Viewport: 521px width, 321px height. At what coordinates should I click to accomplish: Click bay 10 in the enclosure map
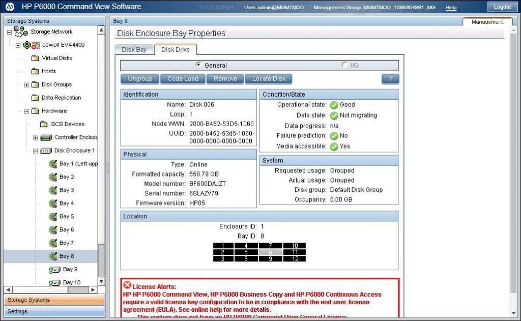pos(295,246)
